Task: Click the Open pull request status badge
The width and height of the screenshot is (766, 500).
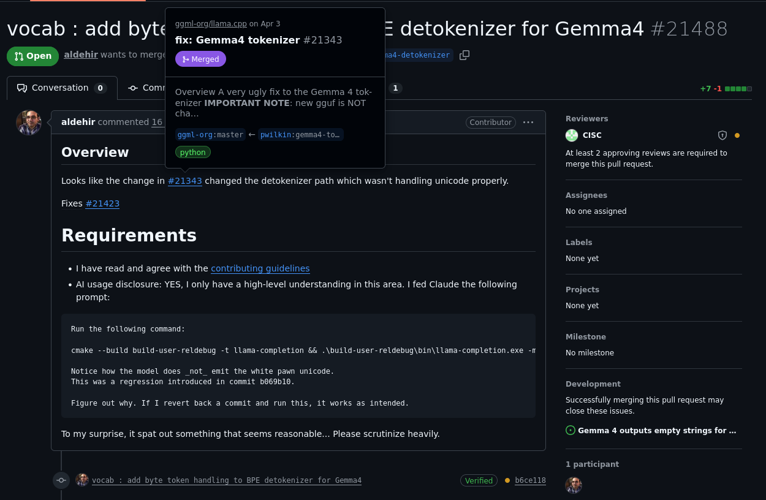Action: pos(33,56)
